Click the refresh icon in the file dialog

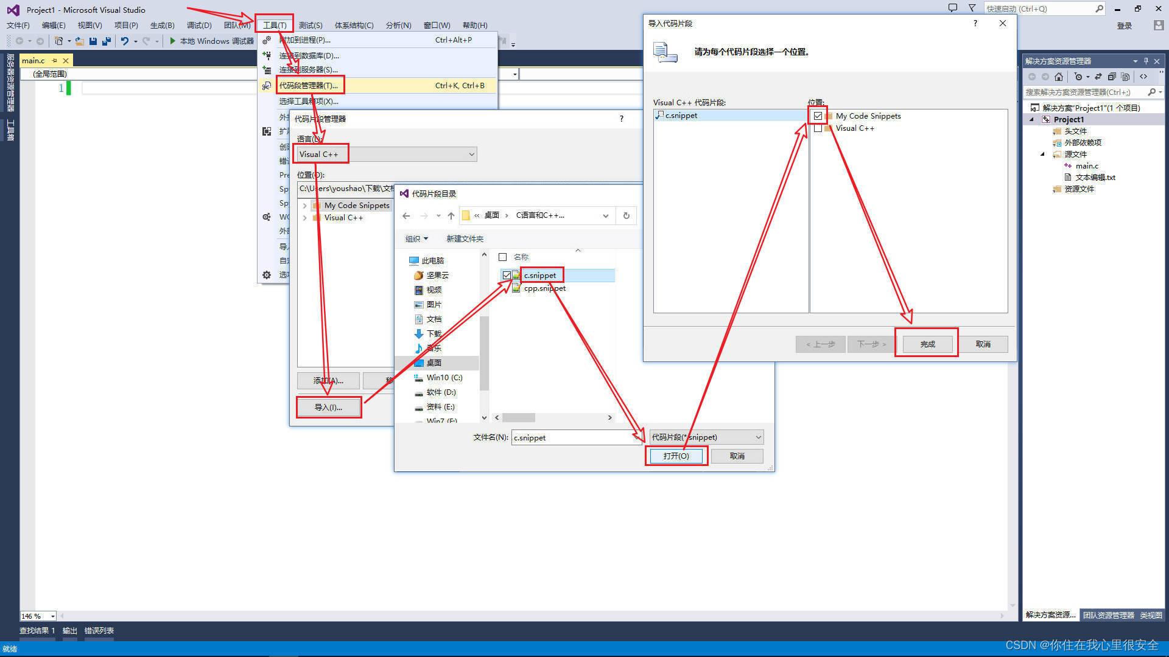coord(626,215)
